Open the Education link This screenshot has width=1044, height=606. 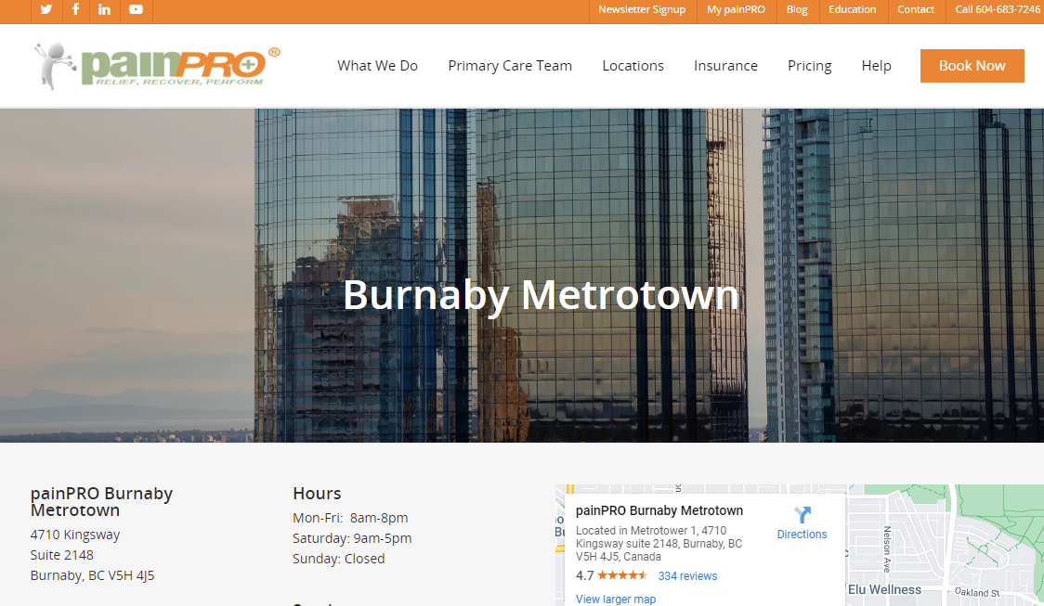click(853, 9)
